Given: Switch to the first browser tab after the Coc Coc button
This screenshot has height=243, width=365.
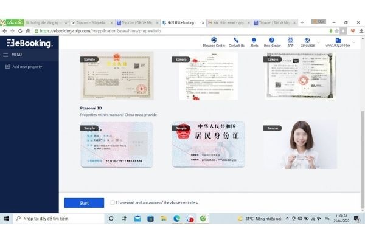Looking at the screenshot, I should pos(46,22).
